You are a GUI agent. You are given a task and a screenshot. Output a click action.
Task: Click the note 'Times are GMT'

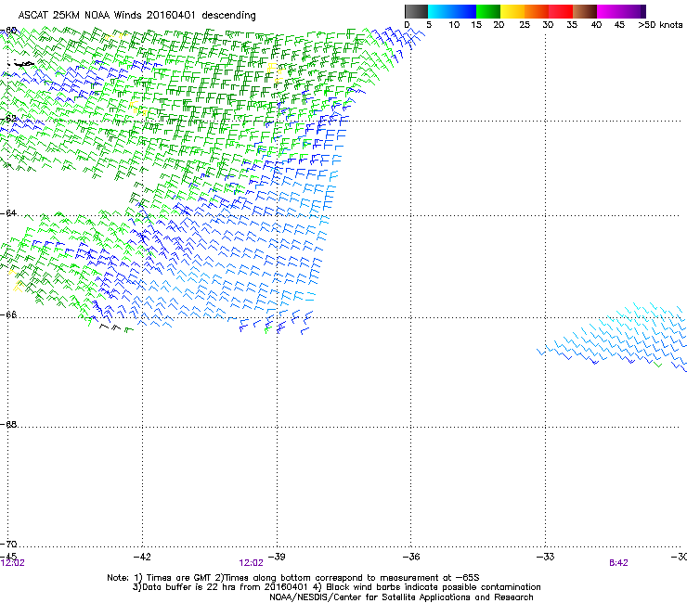(x=180, y=578)
